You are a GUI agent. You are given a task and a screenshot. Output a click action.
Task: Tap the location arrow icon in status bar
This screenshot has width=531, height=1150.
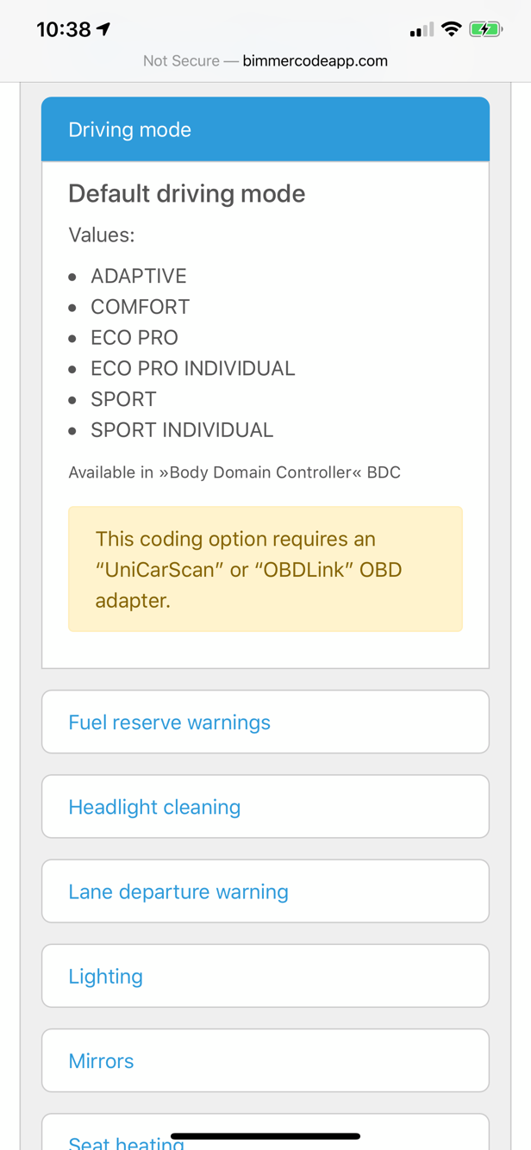click(104, 29)
